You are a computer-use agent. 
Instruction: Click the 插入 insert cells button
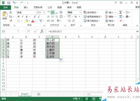111,12
